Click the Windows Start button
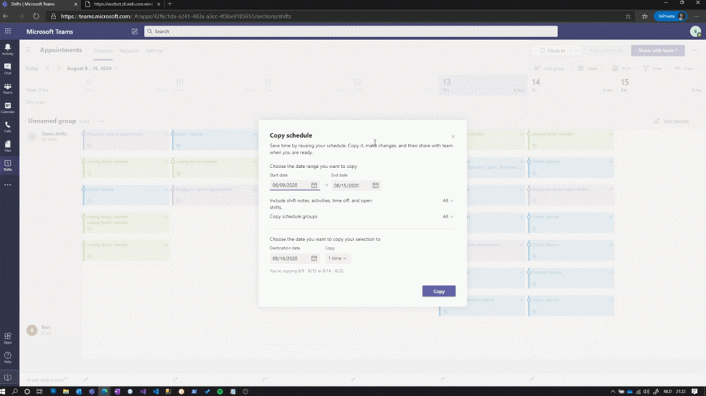 pos(3,391)
